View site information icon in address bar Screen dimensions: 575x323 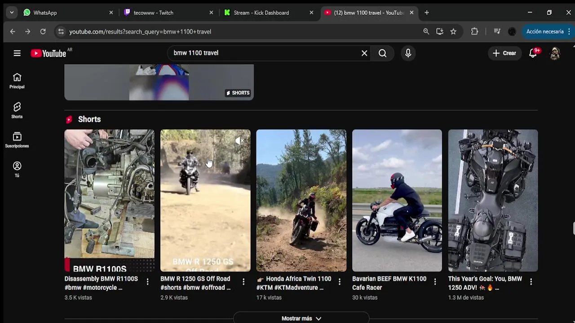tap(61, 31)
